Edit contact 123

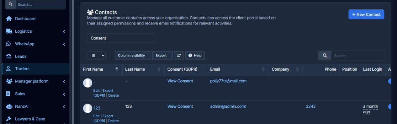(96, 116)
